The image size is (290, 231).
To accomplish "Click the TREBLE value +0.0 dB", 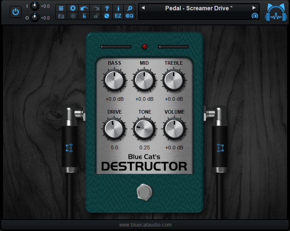I will pyautogui.click(x=174, y=99).
